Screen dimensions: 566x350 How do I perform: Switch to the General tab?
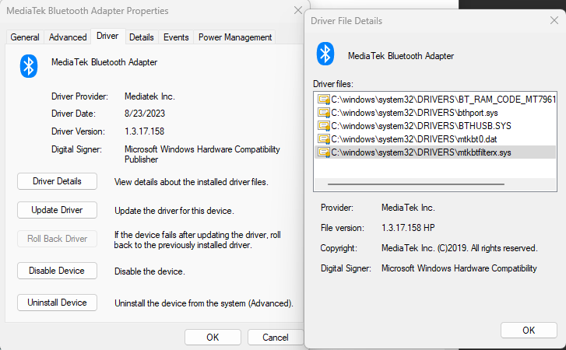pos(25,37)
